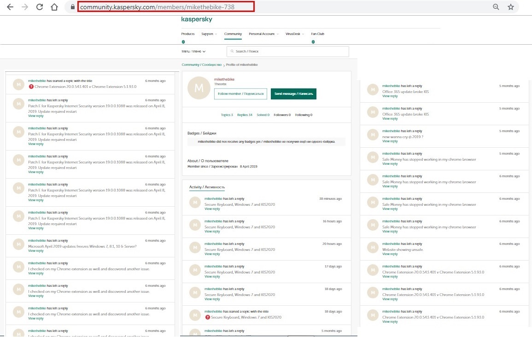The height and width of the screenshot is (337, 532).
Task: Expand the Support menu chevron
Action: (x=216, y=34)
